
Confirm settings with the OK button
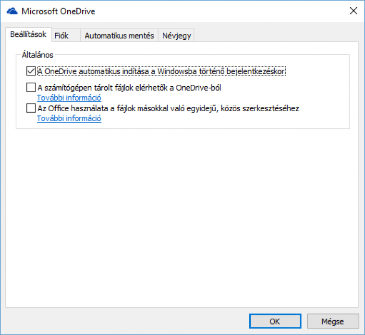tap(275, 321)
